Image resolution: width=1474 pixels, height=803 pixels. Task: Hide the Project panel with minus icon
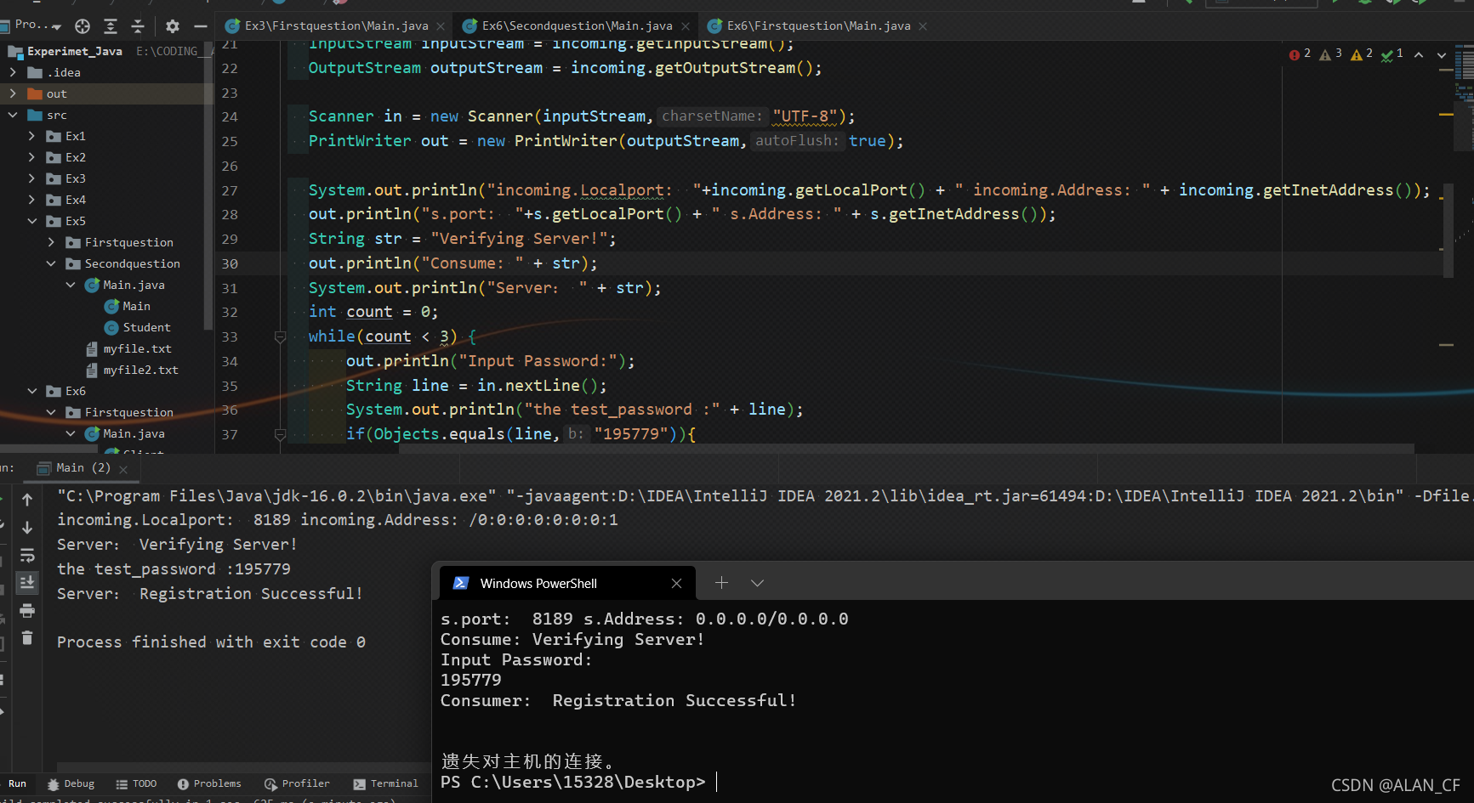click(201, 26)
